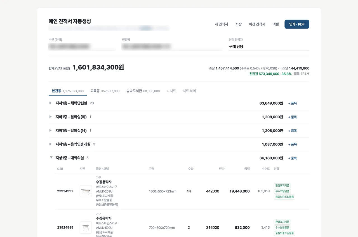Click the 우수조달물품 badge for G2B 23924992
The height and width of the screenshot is (237, 358).
click(x=282, y=191)
